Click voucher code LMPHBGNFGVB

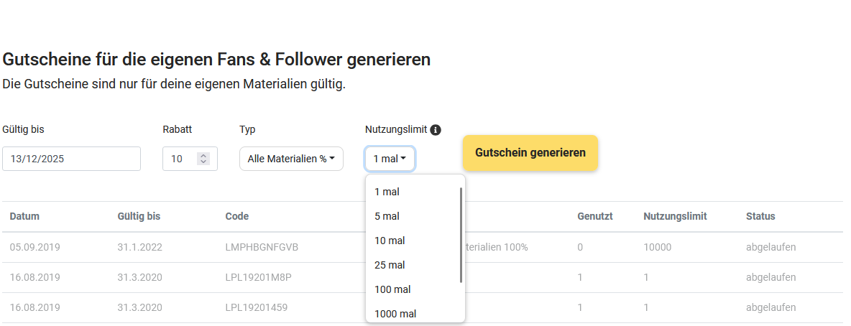(x=262, y=247)
